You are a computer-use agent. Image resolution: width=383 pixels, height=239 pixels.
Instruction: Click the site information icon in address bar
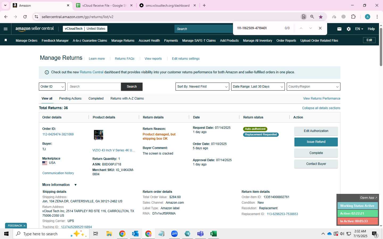pos(36,17)
